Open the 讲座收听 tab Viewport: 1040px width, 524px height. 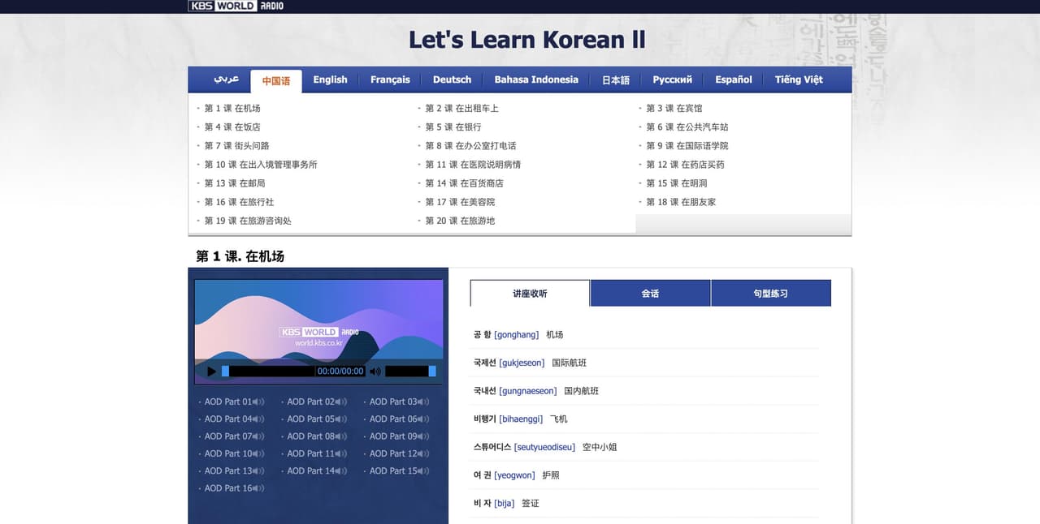[530, 294]
